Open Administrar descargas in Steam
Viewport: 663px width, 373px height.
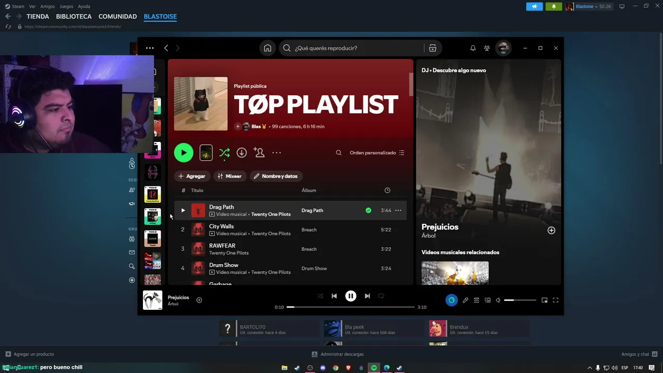coord(338,354)
